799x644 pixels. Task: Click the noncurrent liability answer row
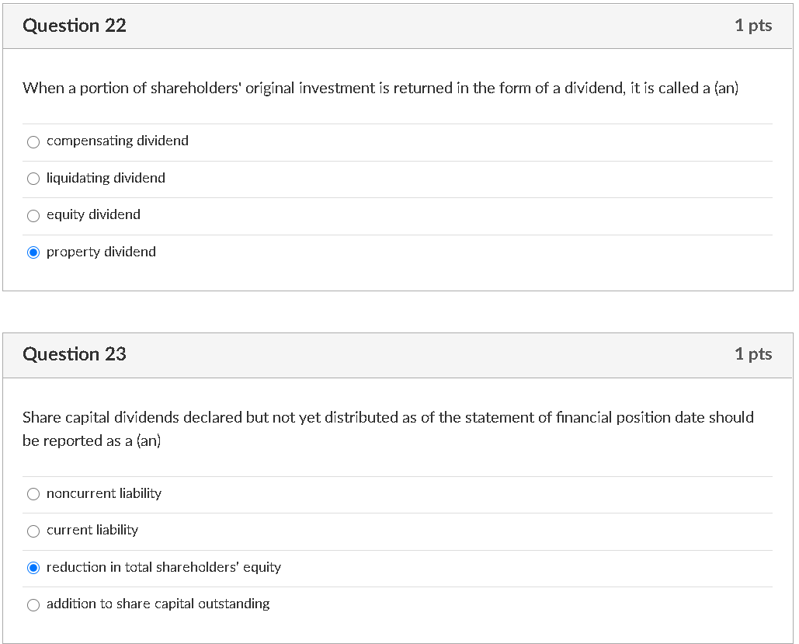tap(104, 494)
